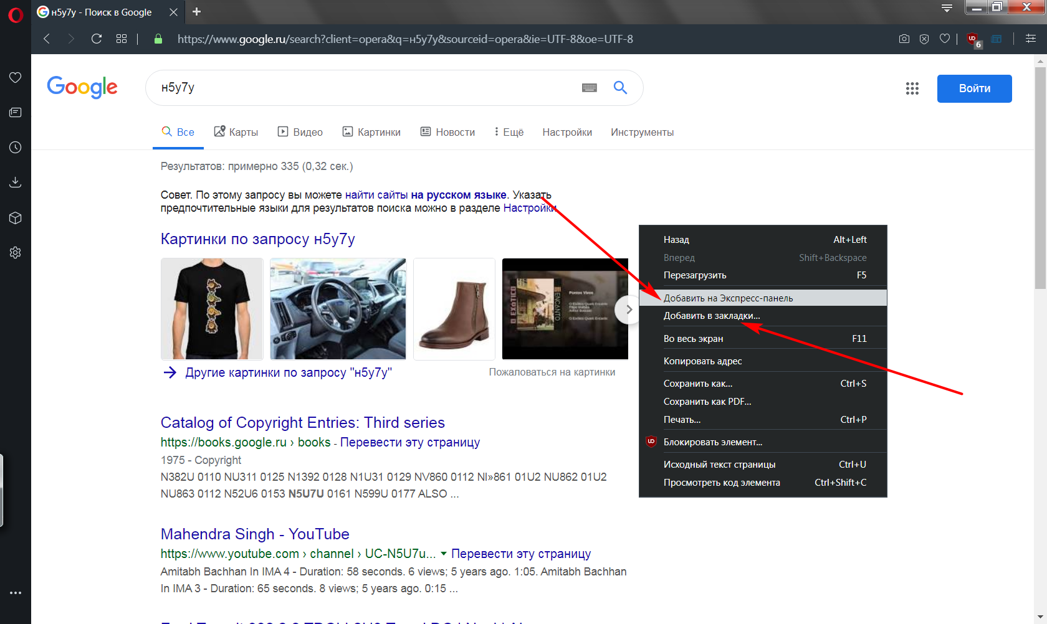This screenshot has height=624, width=1047.
Task: Click the Google search input field
Action: click(x=368, y=88)
